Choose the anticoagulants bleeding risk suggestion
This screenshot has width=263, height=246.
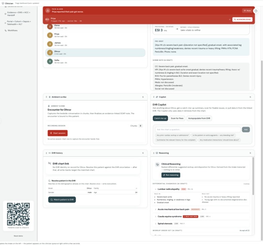point(213,135)
